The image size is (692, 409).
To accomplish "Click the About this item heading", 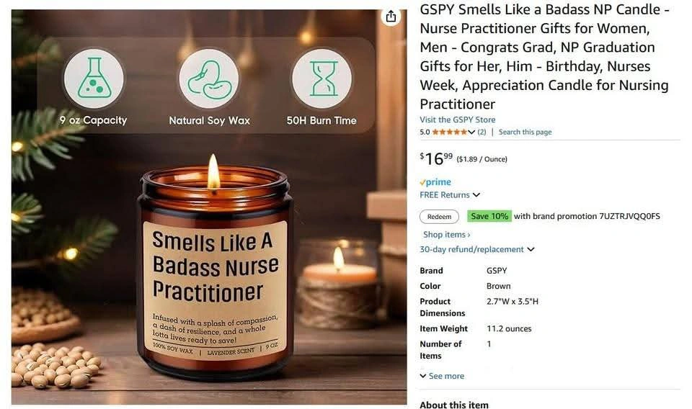I will [454, 405].
